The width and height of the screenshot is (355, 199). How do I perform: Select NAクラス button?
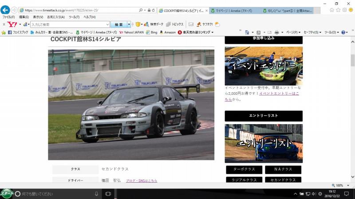(x=283, y=169)
